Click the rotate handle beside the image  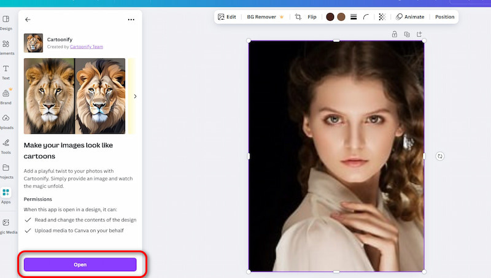(440, 156)
